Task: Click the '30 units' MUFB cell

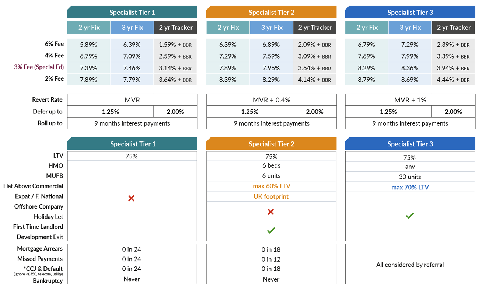Action: coord(410,177)
